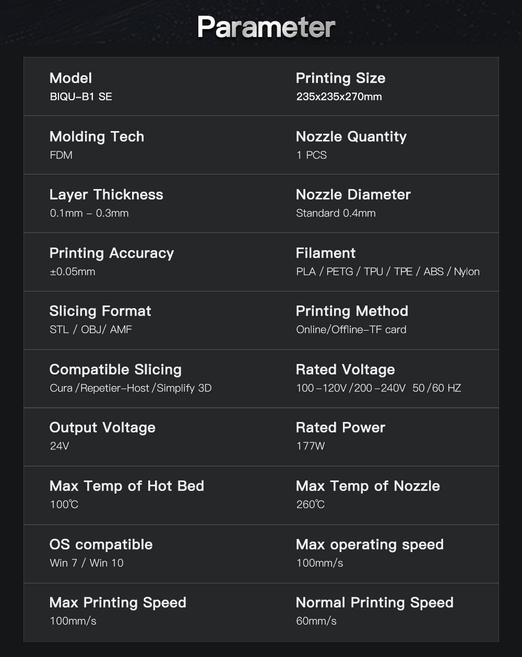Click the Parameter heading
522x657 pixels.
click(x=266, y=27)
